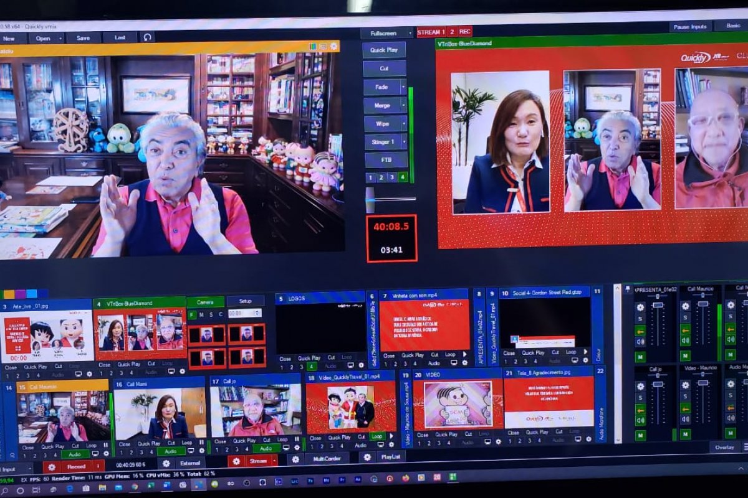Open the Setup tab
This screenshot has height=498, width=748.
245,301
